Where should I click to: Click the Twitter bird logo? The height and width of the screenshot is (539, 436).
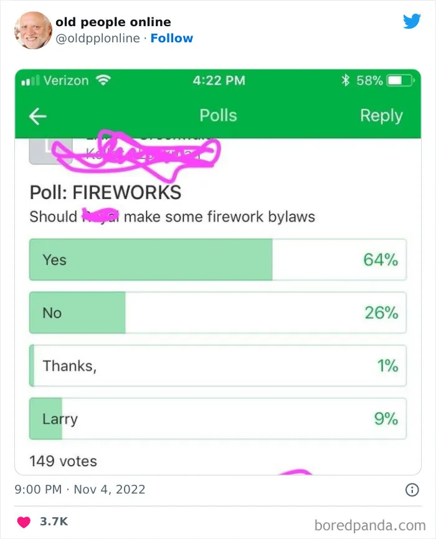(x=412, y=21)
